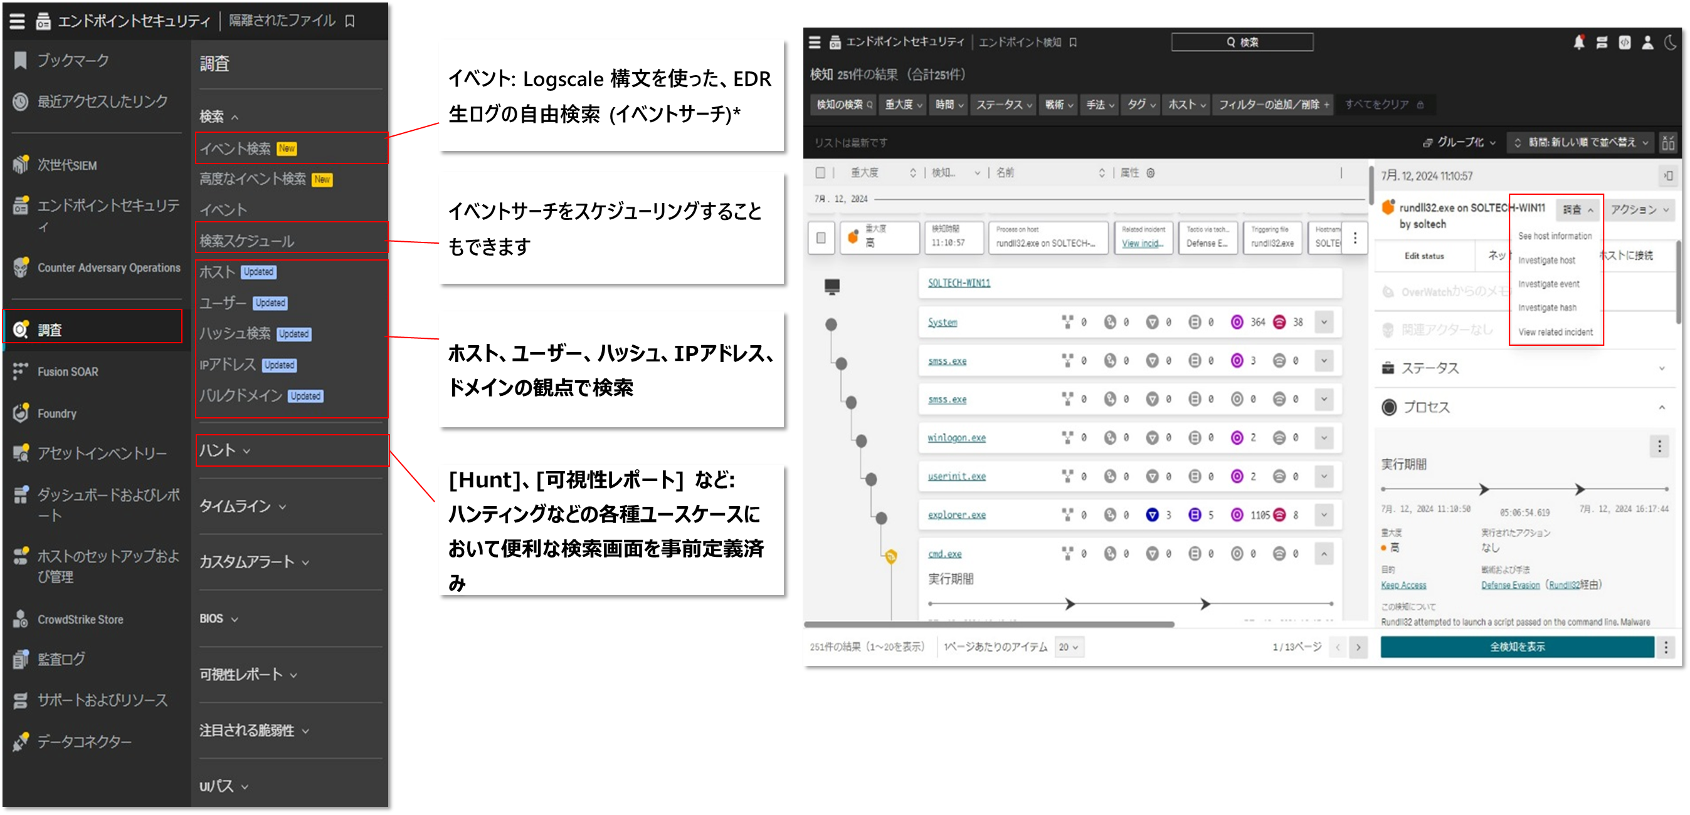Open hamburger menu in left Falcon panel
This screenshot has height=815, width=1690.
pyautogui.click(x=18, y=21)
